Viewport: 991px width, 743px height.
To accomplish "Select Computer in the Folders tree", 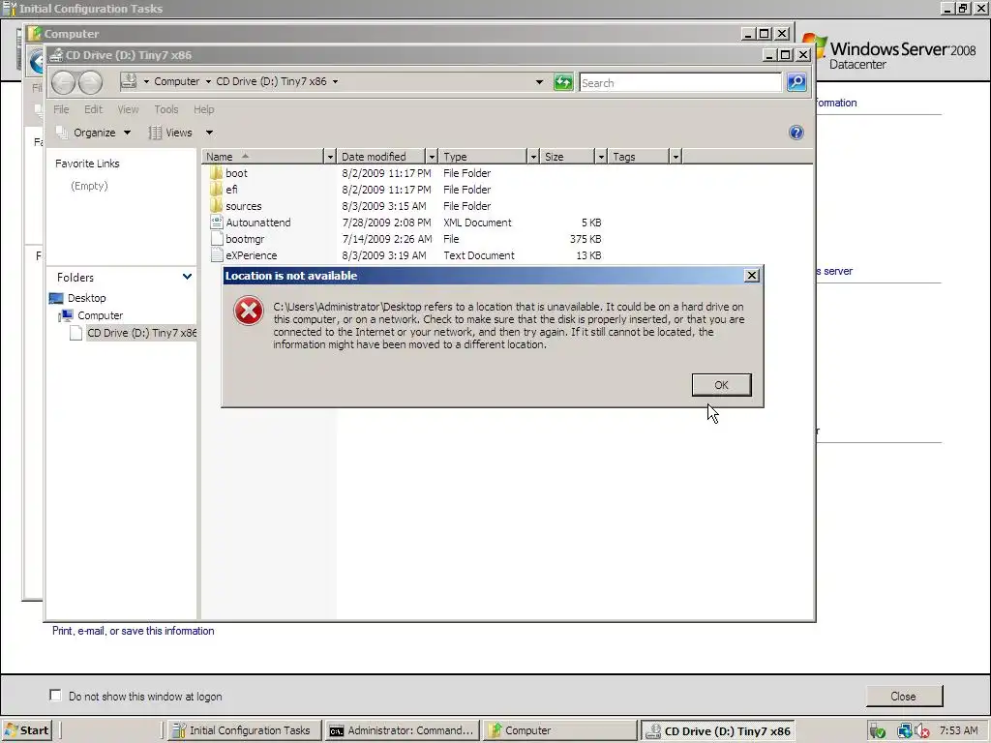I will (100, 315).
